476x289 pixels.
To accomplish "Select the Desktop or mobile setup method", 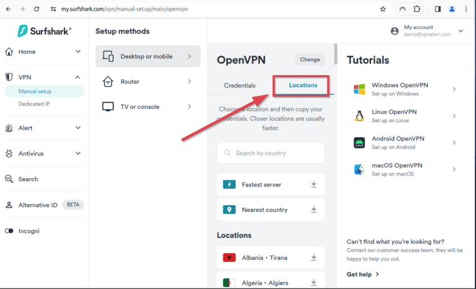I will pyautogui.click(x=148, y=56).
